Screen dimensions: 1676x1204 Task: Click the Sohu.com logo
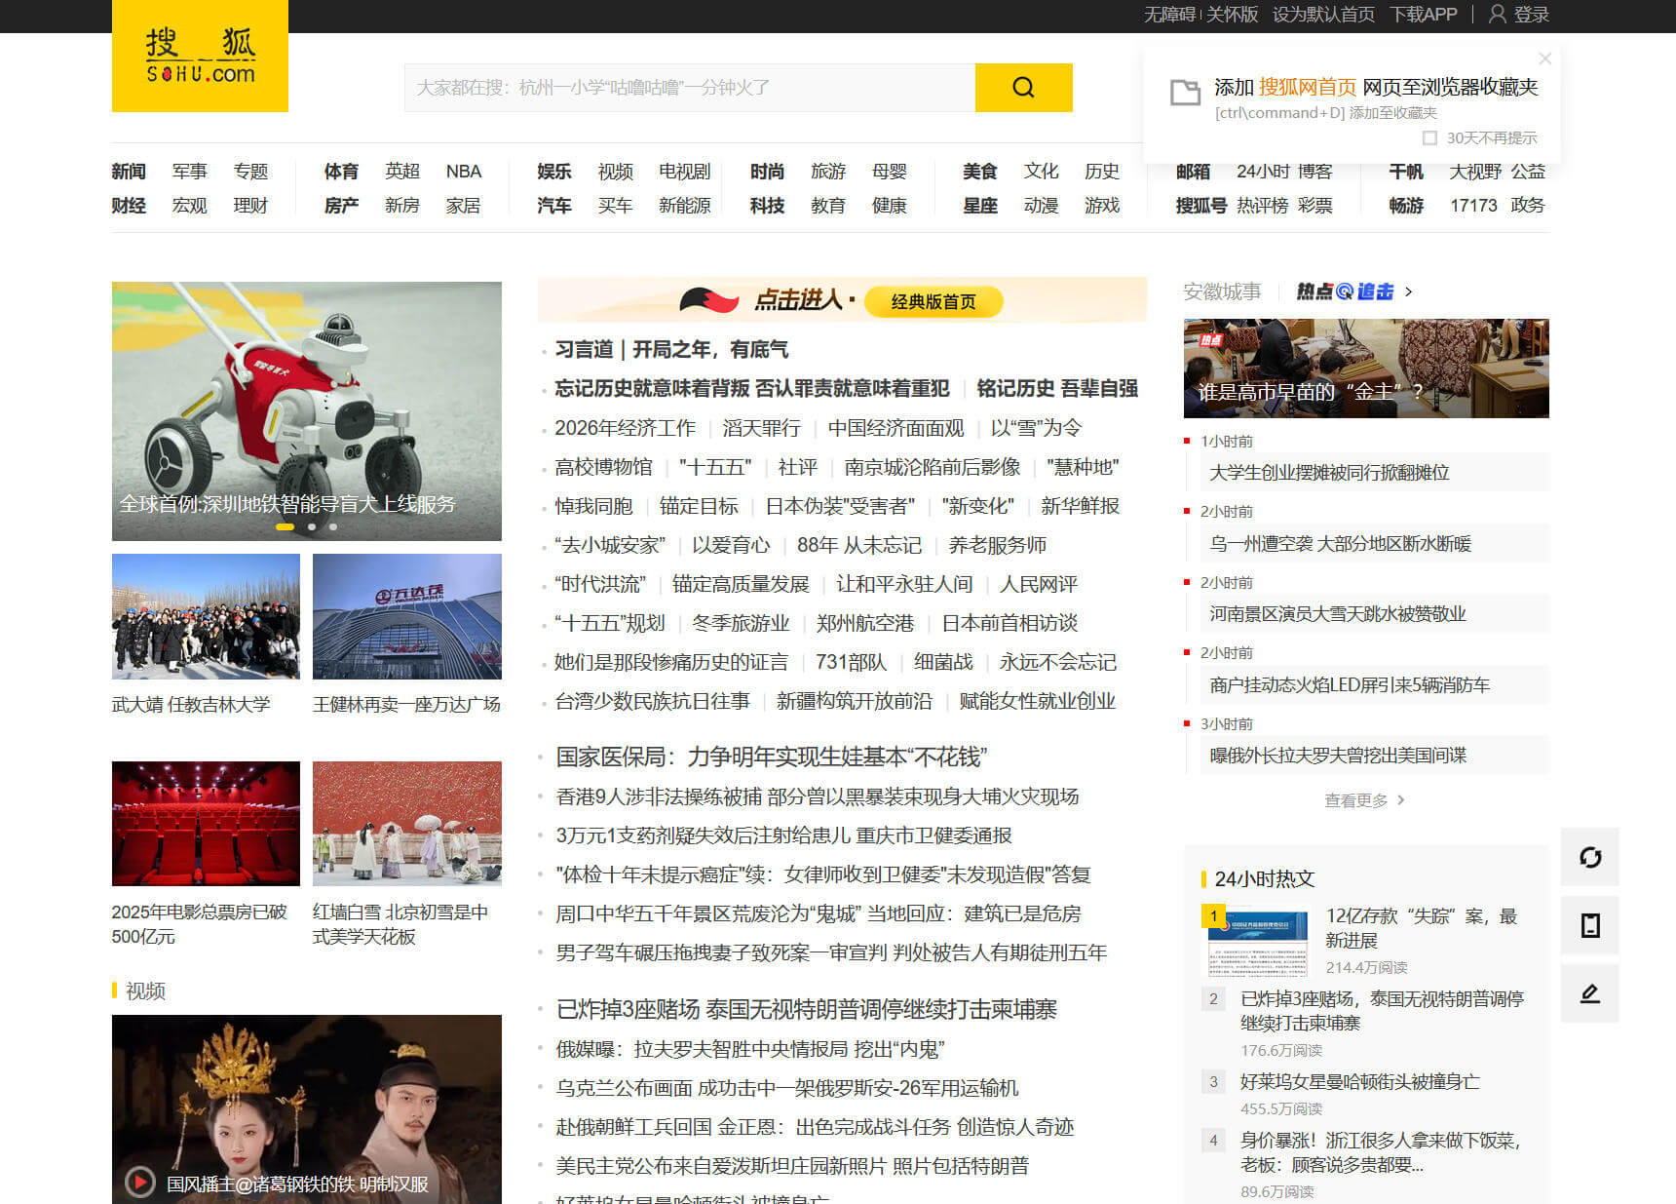[200, 56]
